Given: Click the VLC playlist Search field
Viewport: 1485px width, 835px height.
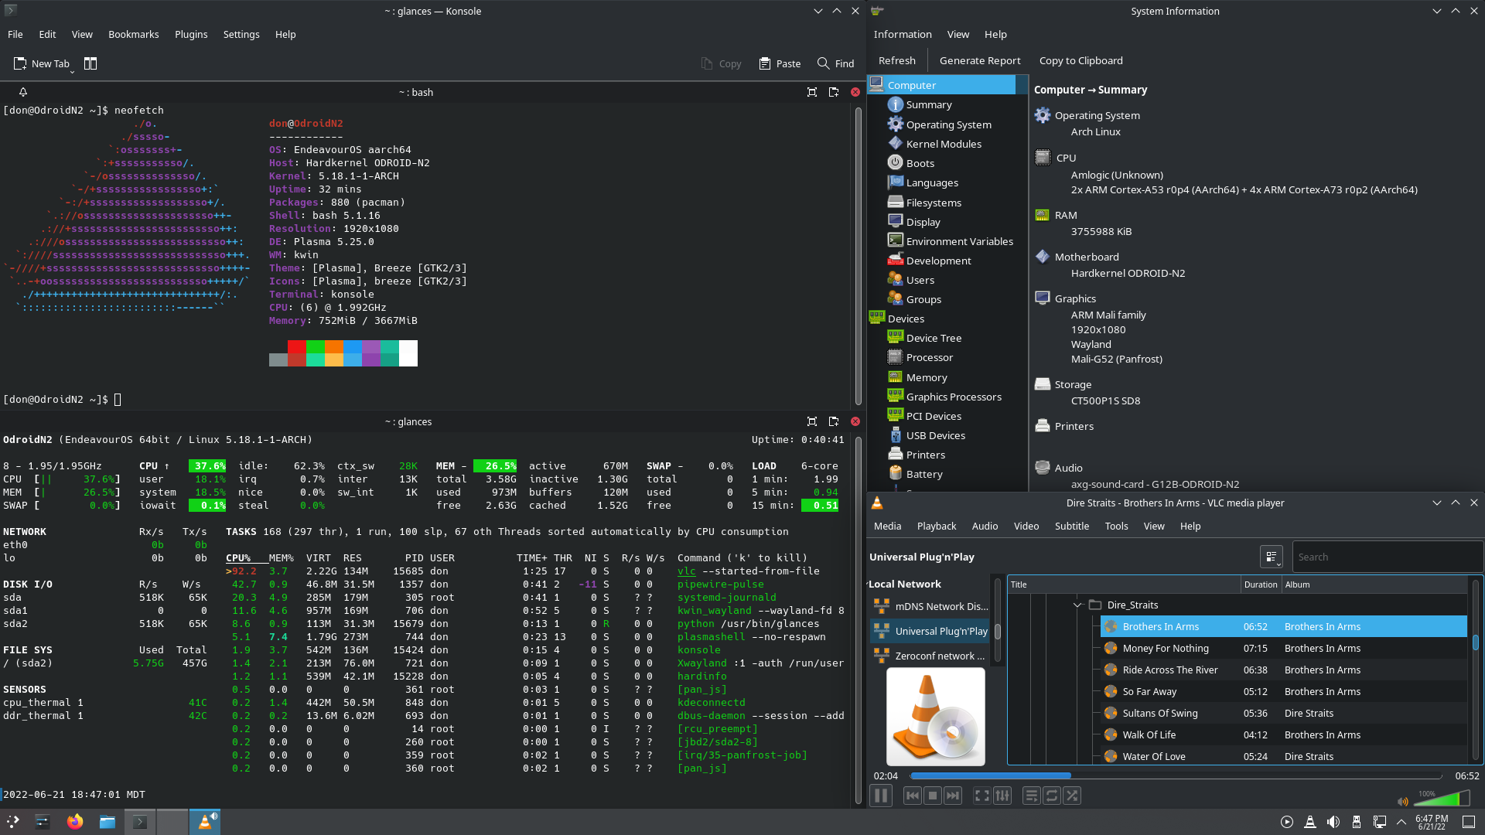Looking at the screenshot, I should 1388,557.
